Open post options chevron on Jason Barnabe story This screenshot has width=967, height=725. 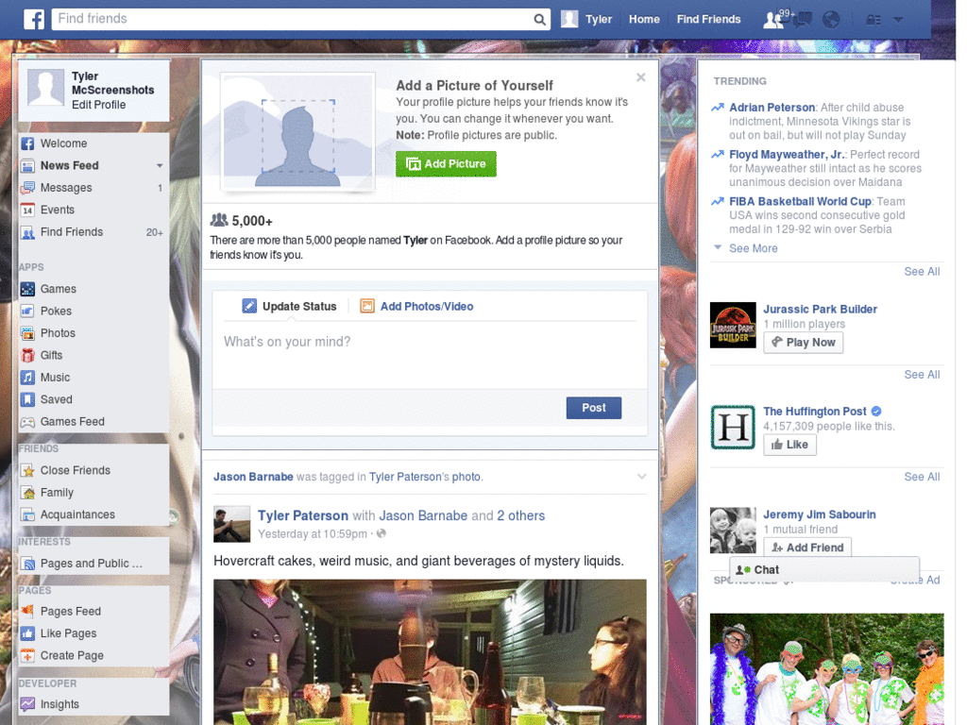(641, 477)
